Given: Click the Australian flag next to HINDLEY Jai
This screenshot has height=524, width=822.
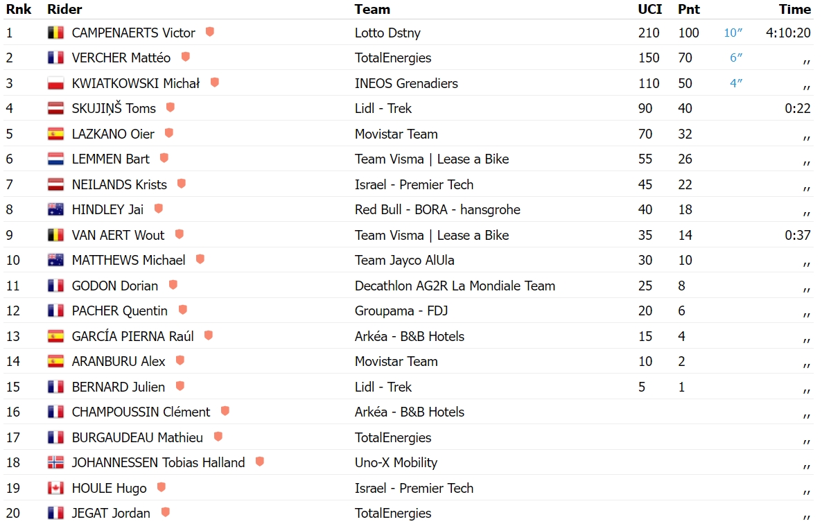Looking at the screenshot, I should click(x=55, y=209).
